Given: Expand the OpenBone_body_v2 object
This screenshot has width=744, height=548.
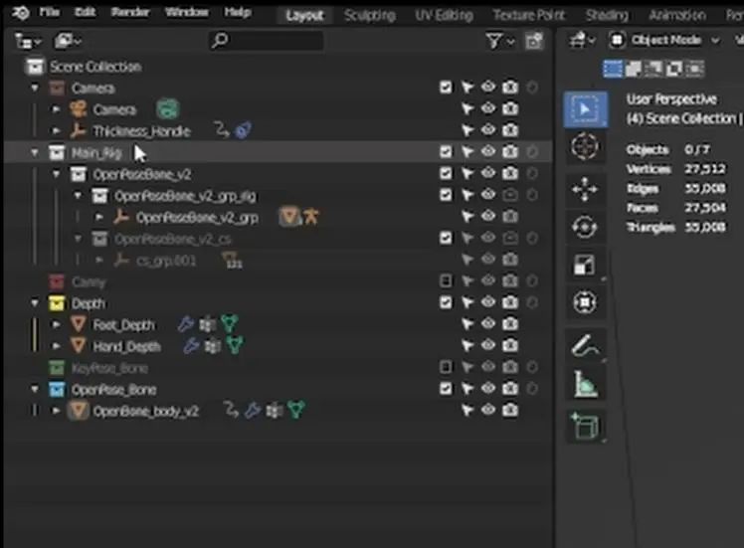Looking at the screenshot, I should click(x=56, y=411).
